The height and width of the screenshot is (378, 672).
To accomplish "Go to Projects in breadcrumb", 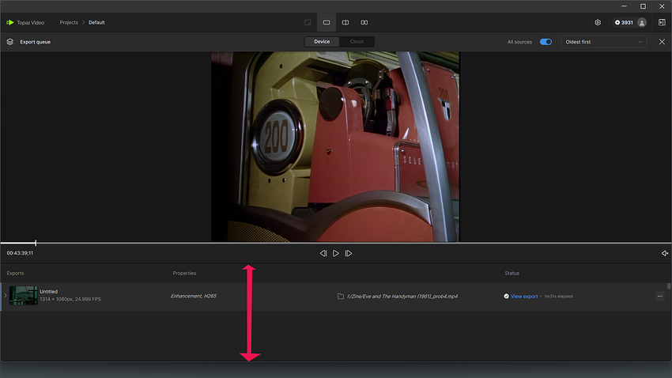I will pyautogui.click(x=69, y=22).
